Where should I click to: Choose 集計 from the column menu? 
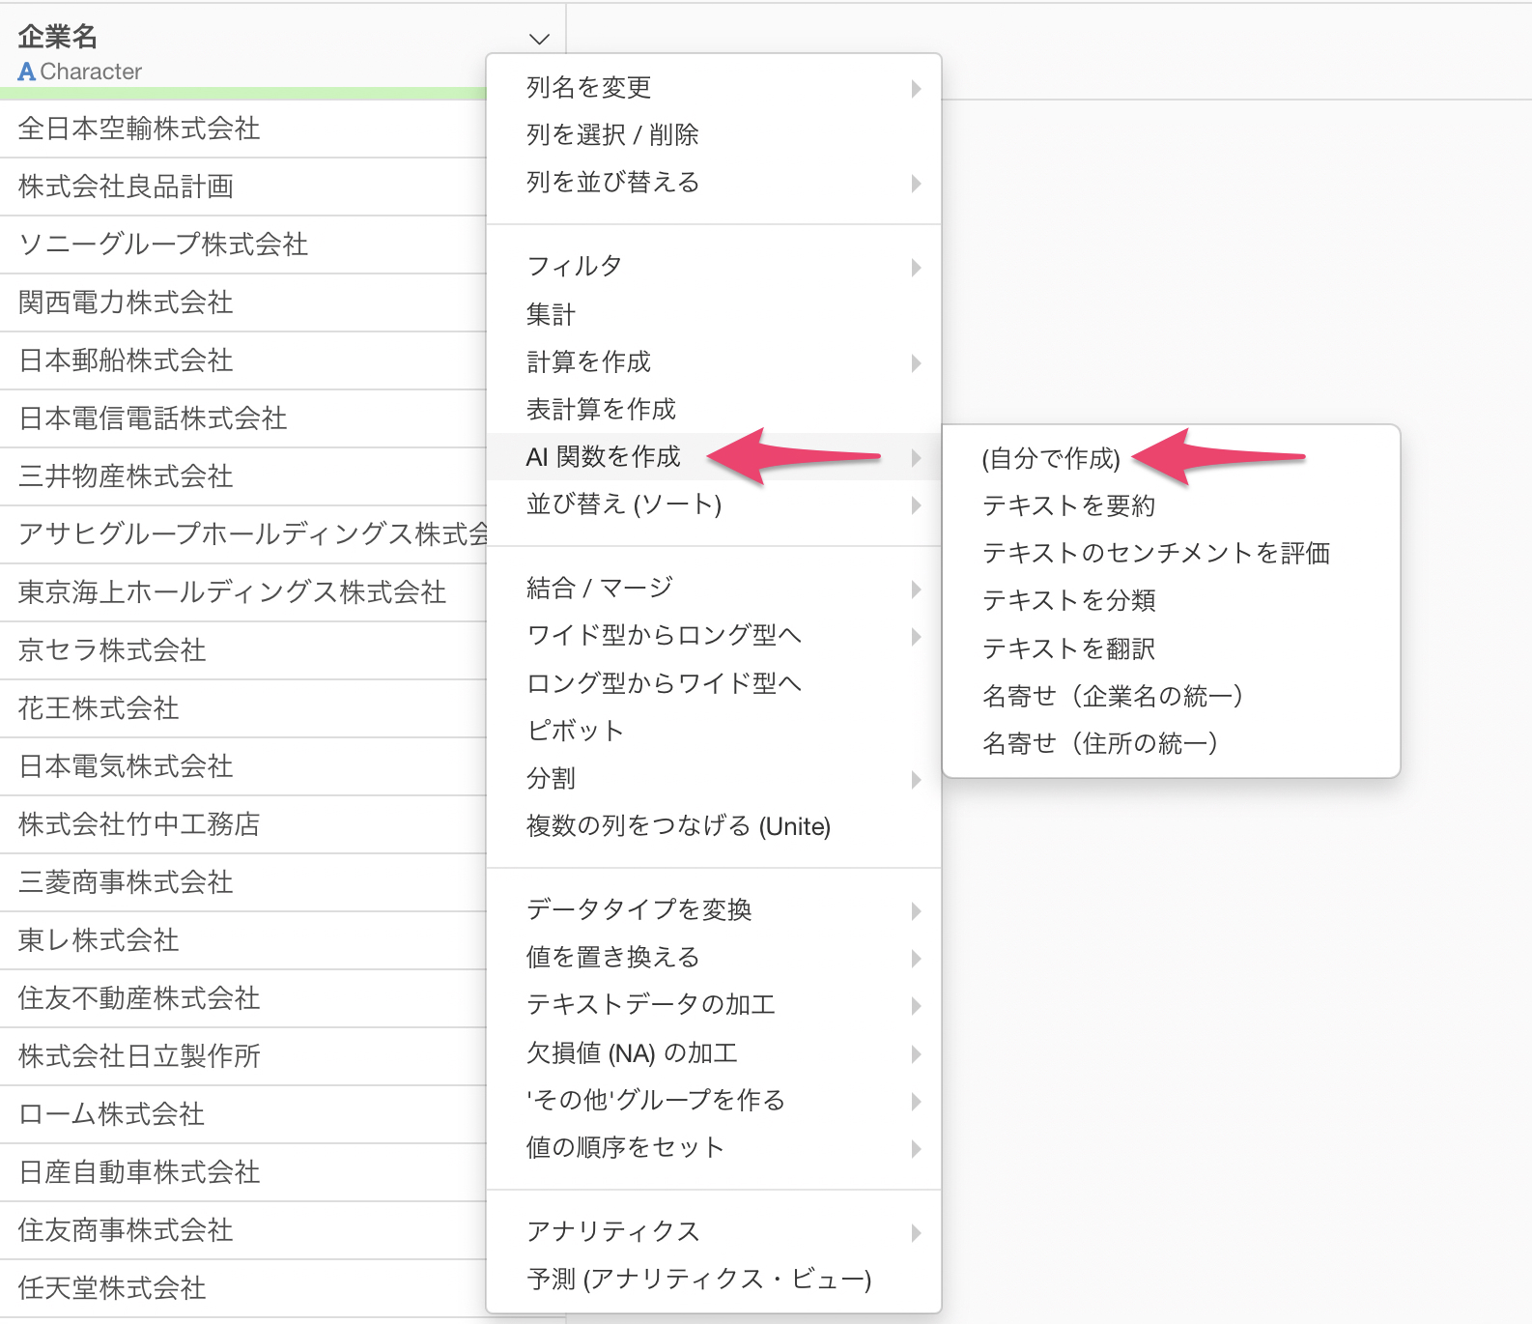551,315
